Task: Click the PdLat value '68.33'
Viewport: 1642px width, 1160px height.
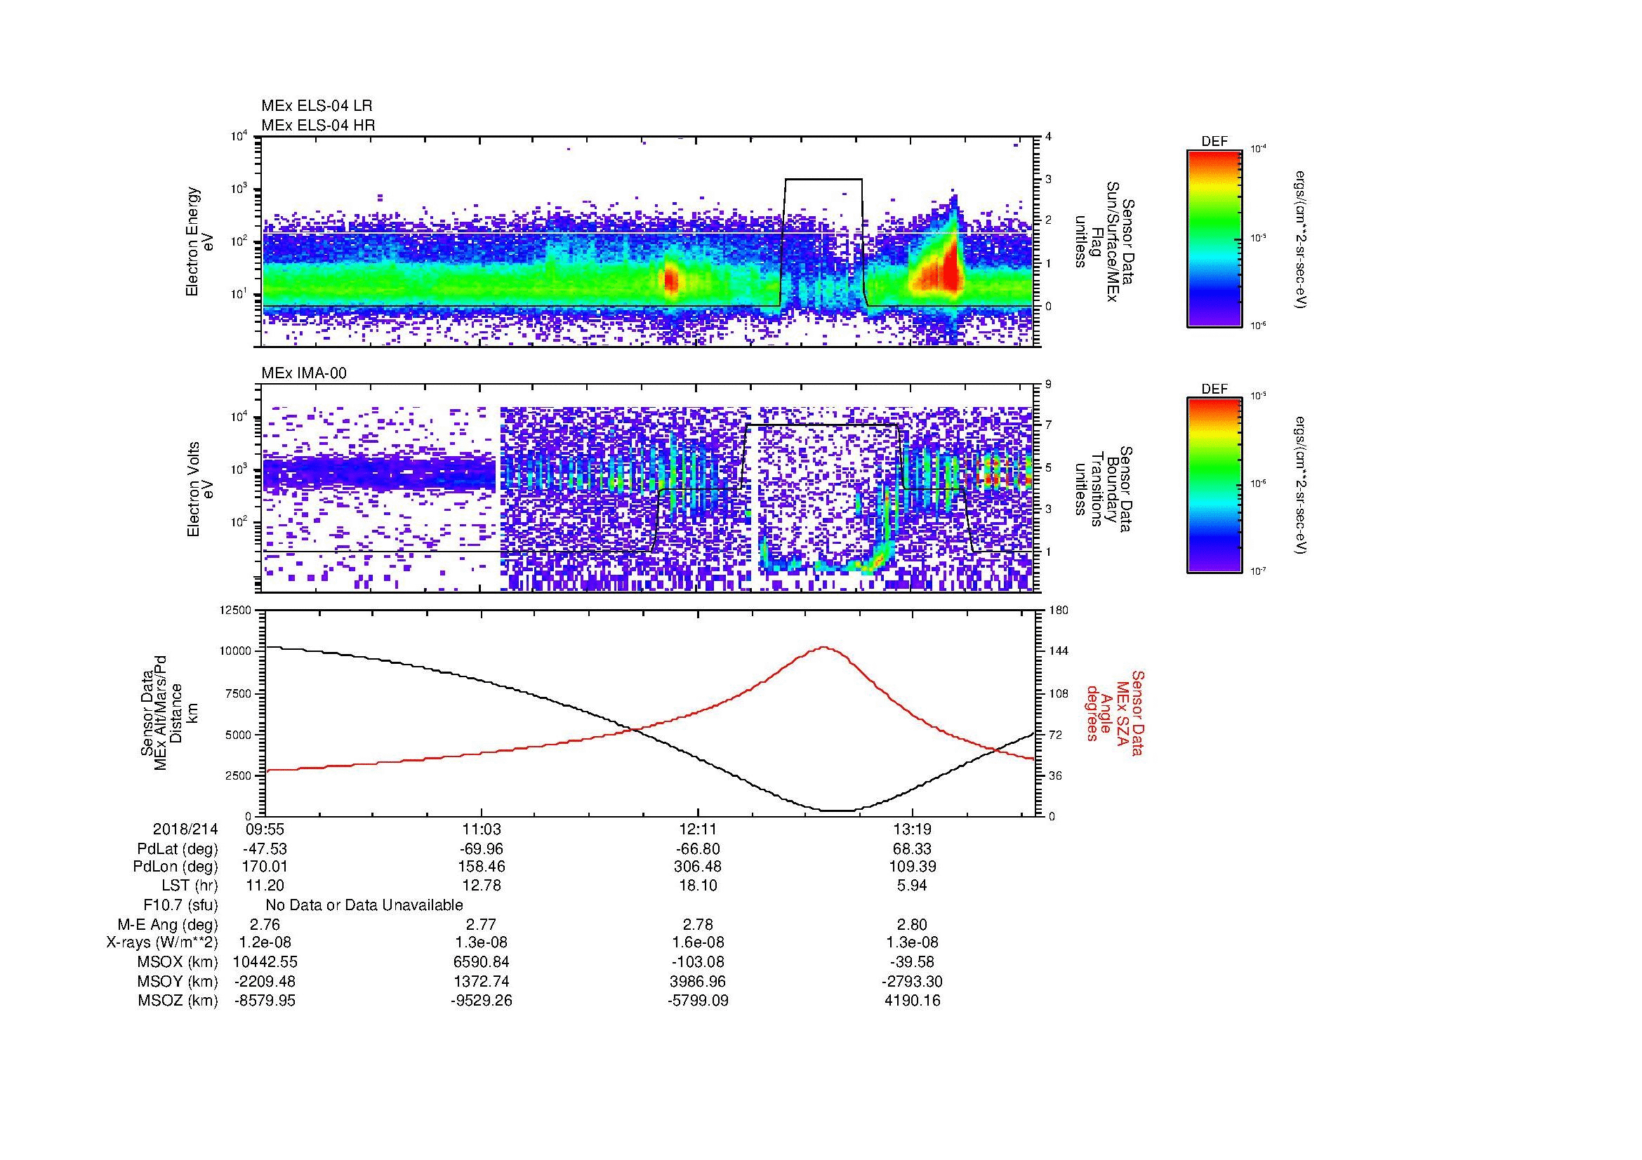Action: point(913,849)
